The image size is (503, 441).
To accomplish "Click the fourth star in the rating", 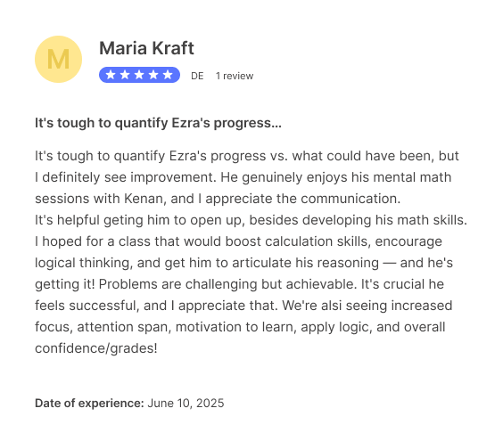I will (x=153, y=75).
